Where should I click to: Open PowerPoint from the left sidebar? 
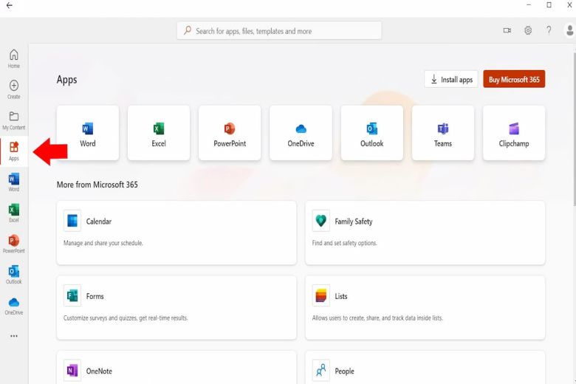click(x=13, y=244)
